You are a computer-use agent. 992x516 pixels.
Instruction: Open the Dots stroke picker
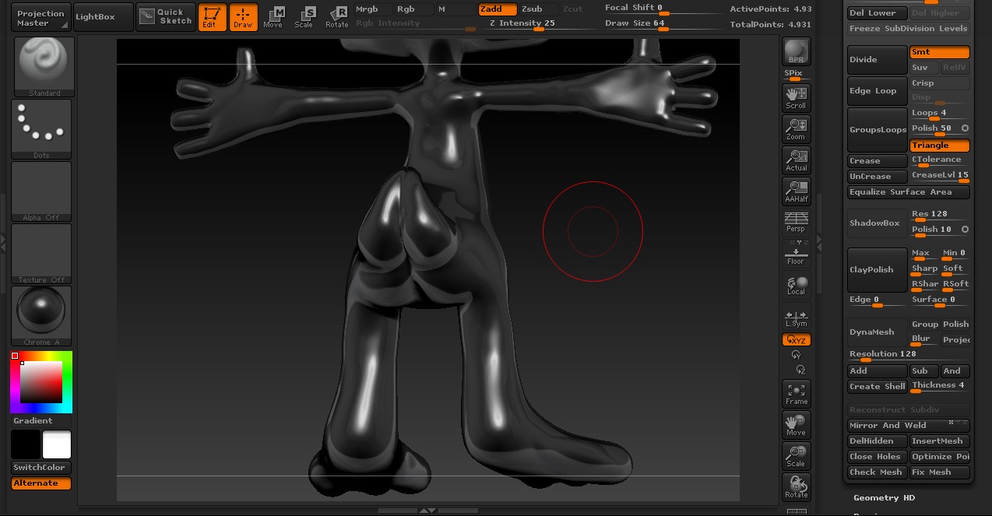pos(41,128)
